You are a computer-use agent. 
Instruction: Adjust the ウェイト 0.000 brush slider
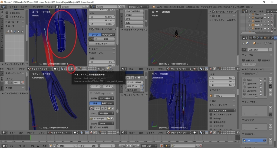click(134, 82)
